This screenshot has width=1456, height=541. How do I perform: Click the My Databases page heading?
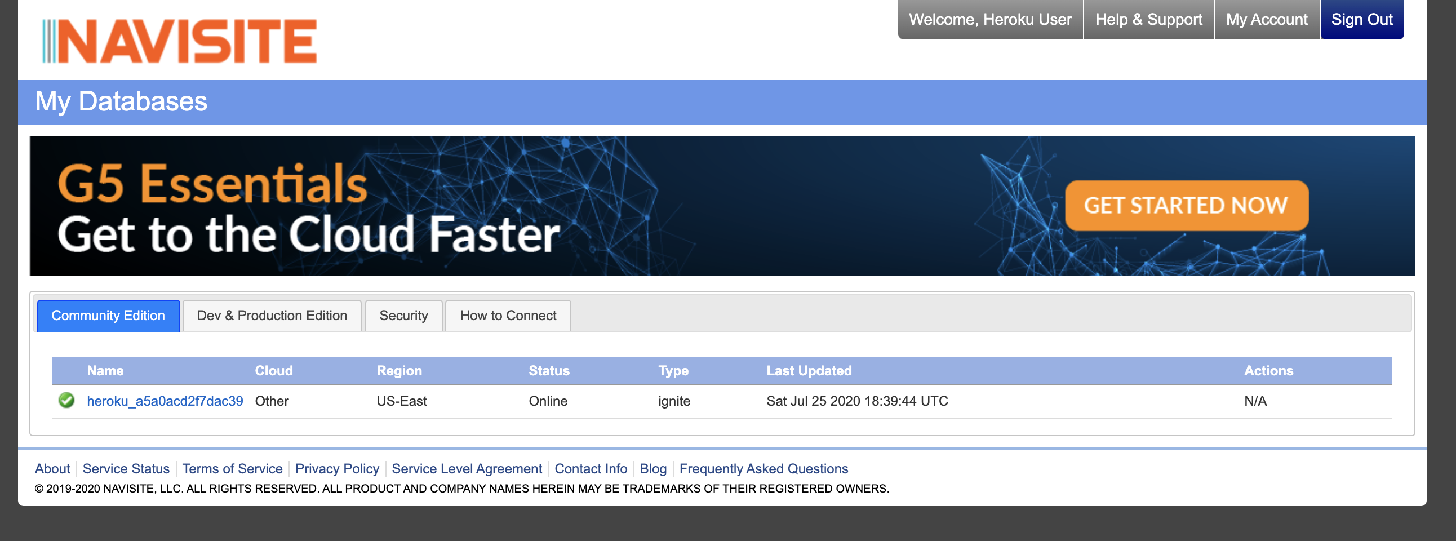point(121,102)
